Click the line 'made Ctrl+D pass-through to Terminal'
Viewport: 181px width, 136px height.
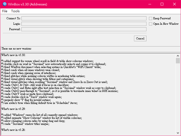[x=60, y=91]
